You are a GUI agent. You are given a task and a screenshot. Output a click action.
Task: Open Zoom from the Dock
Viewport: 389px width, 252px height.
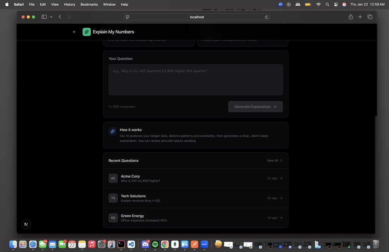coord(204,244)
